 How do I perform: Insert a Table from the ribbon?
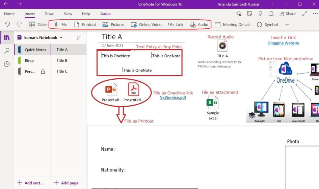(x=38, y=25)
